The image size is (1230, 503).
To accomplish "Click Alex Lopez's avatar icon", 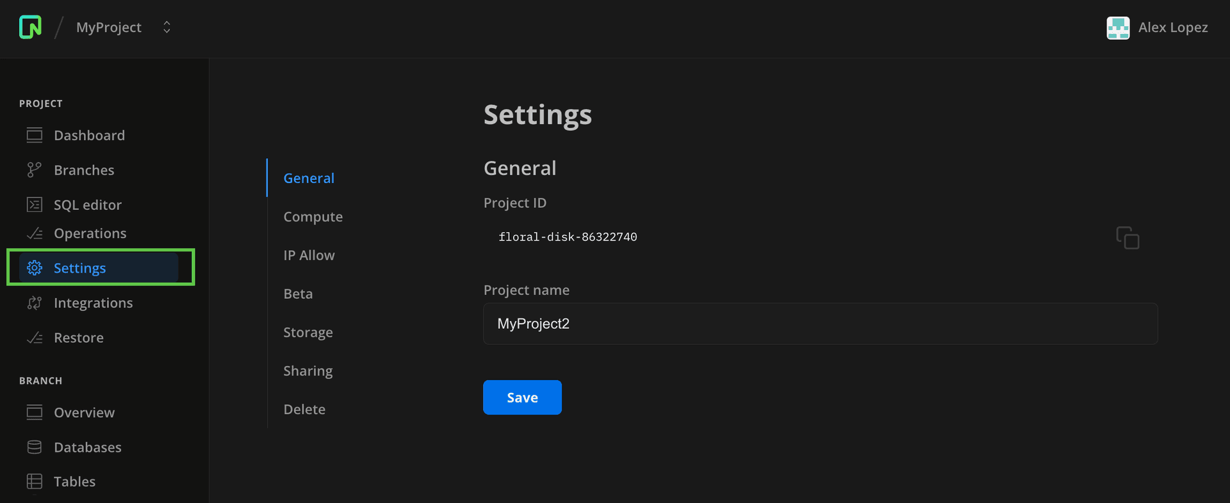I will tap(1118, 28).
